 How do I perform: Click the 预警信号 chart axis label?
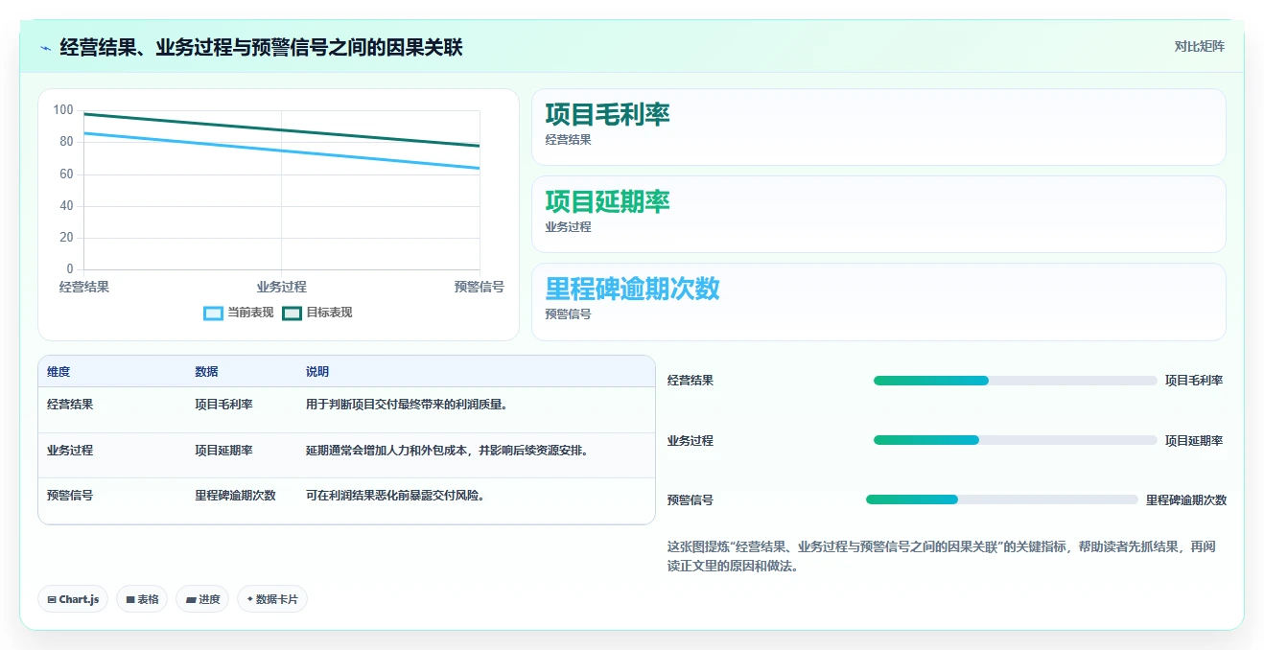480,287
